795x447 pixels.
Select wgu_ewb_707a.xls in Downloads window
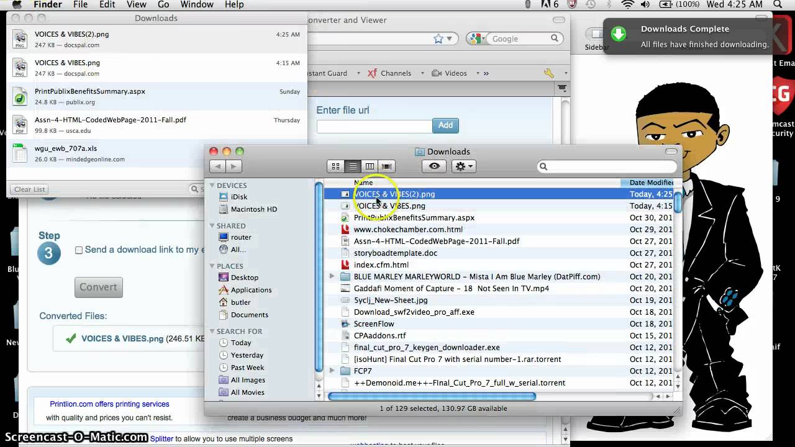coord(157,153)
